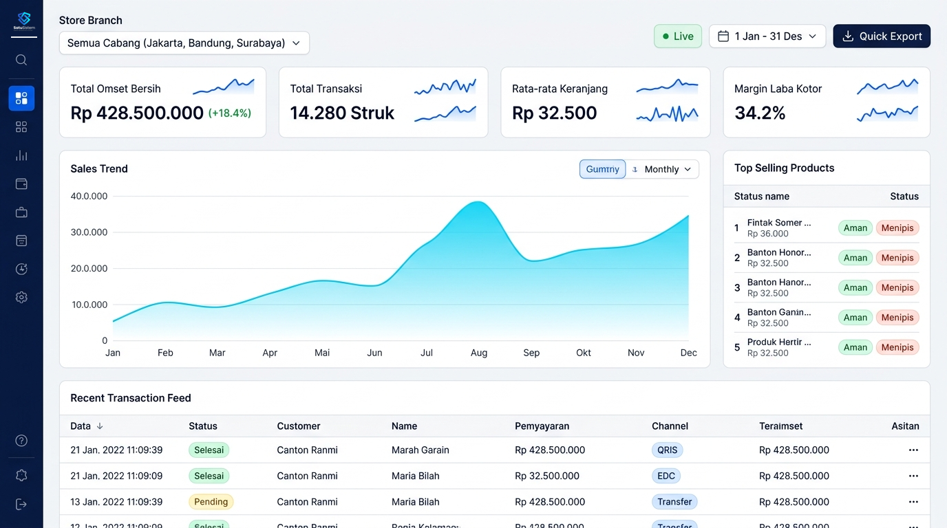Select the Fintak Somer product row
Image resolution: width=947 pixels, height=528 pixels.
[x=827, y=228]
